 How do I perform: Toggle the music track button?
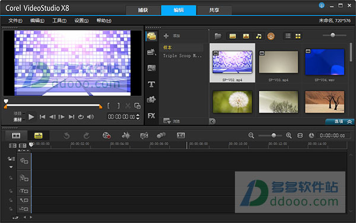pos(24,209)
